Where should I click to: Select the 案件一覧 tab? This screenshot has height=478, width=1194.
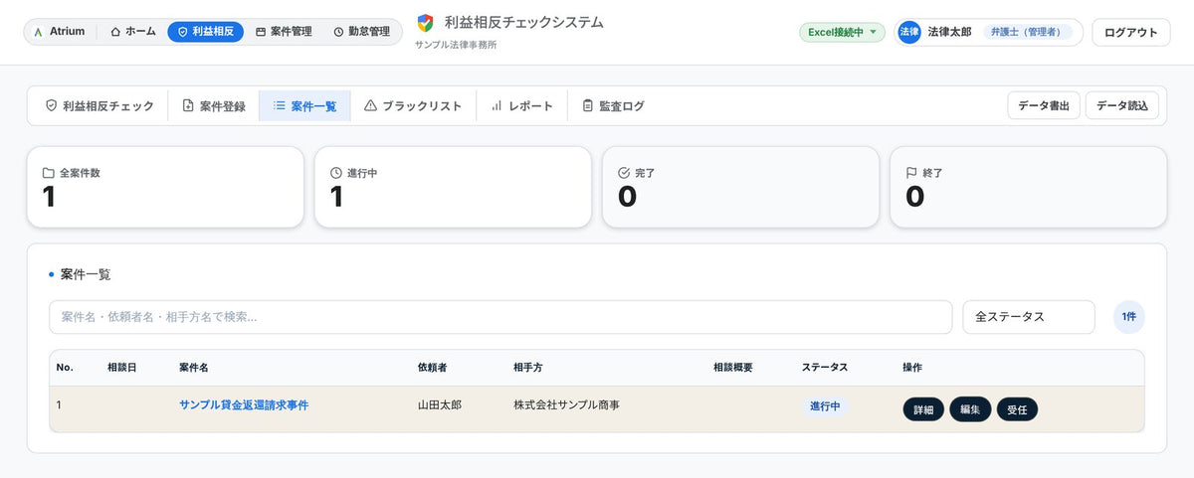click(x=304, y=105)
